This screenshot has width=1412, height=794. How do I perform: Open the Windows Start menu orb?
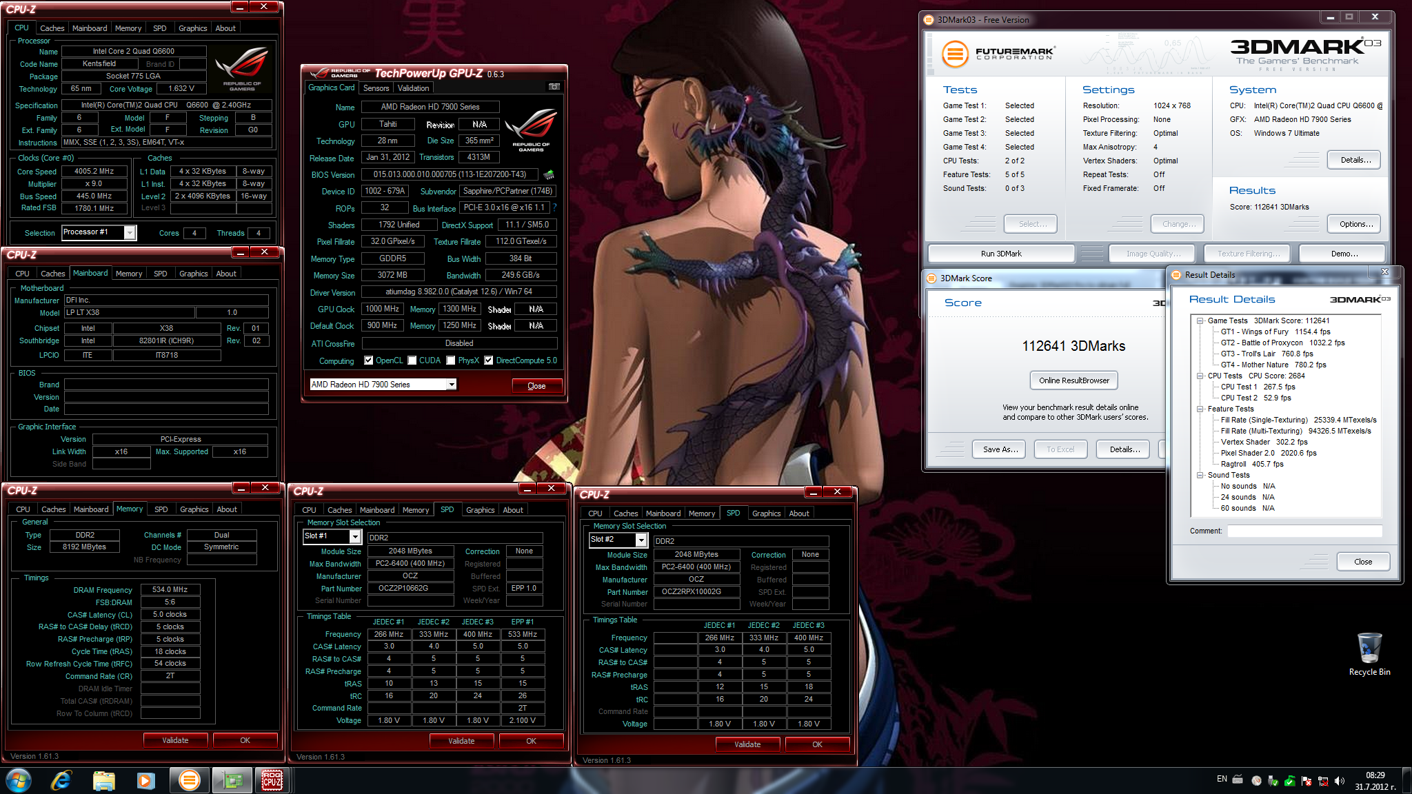[19, 780]
